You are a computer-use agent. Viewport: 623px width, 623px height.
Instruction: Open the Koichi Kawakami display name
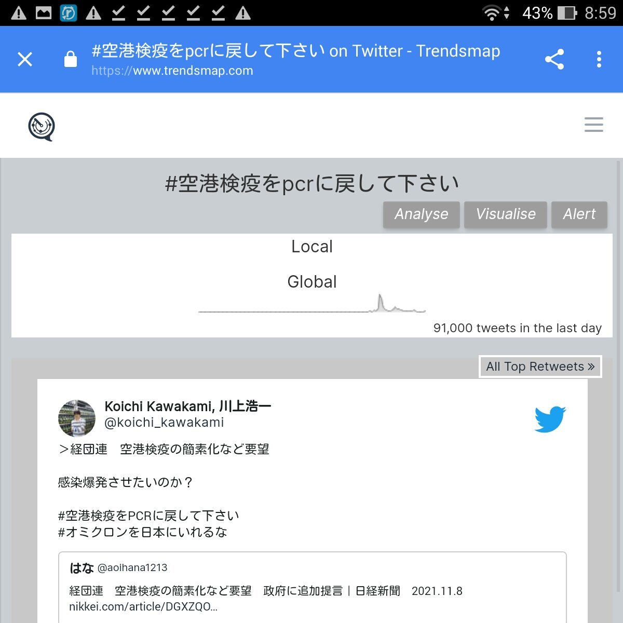pyautogui.click(x=188, y=406)
